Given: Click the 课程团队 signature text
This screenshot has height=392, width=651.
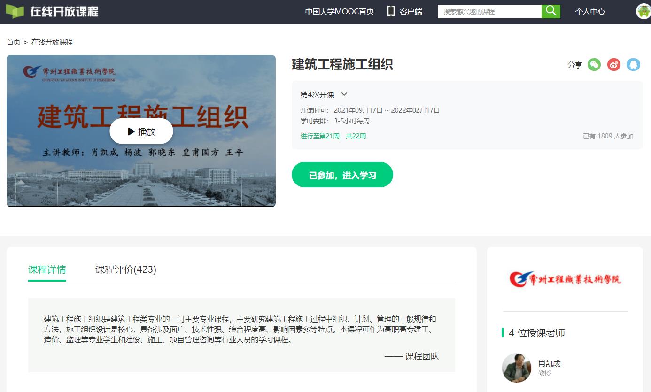Looking at the screenshot, I should pyautogui.click(x=412, y=356).
